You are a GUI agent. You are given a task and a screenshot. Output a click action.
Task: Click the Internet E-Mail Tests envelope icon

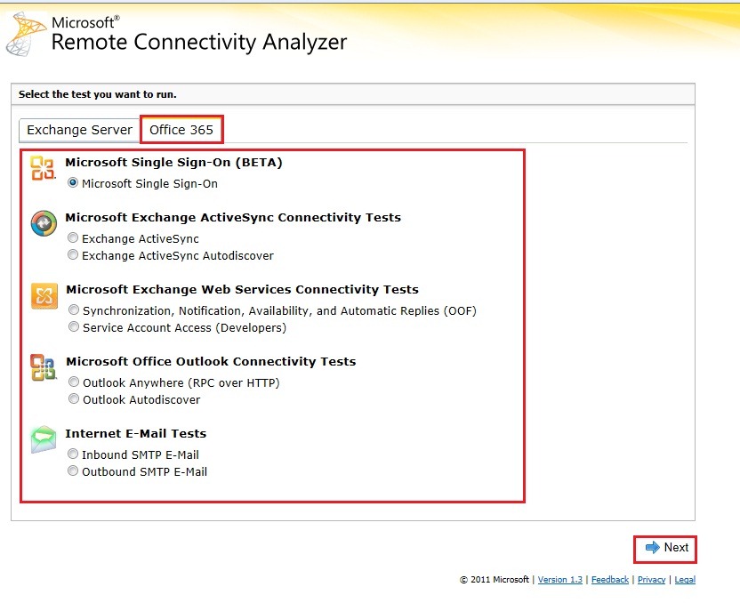(x=44, y=439)
